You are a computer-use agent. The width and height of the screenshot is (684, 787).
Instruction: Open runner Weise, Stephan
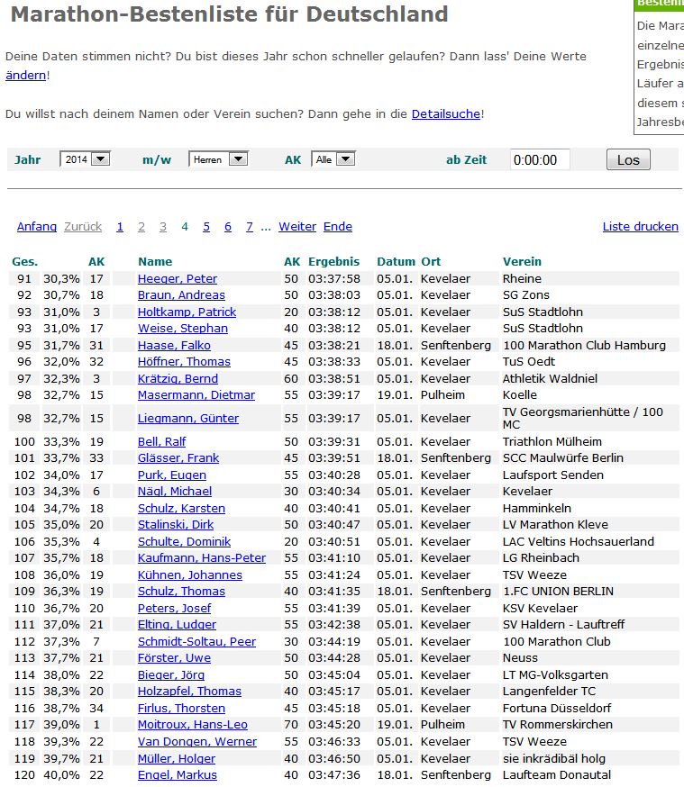click(x=183, y=329)
